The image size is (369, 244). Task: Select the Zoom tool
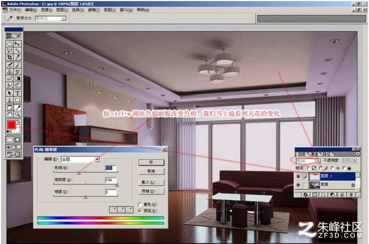18,115
